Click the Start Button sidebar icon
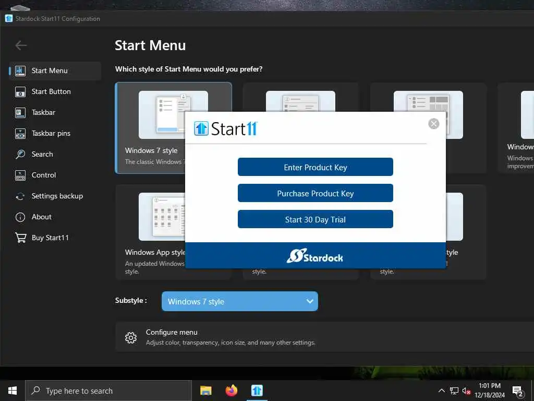534x401 pixels. (20, 92)
